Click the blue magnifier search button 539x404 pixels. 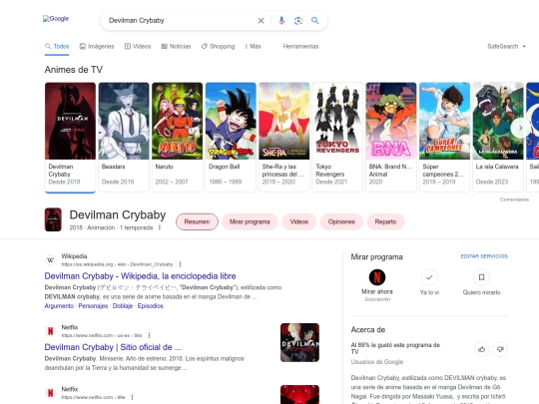[314, 21]
